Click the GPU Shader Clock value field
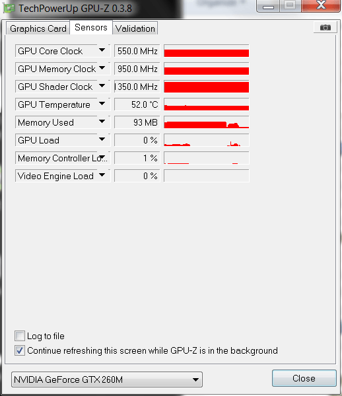The height and width of the screenshot is (396, 342). click(x=137, y=87)
